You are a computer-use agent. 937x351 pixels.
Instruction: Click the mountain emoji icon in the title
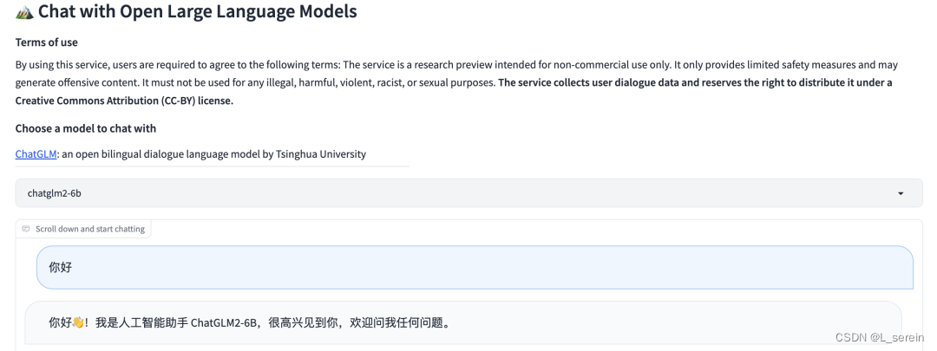pos(24,11)
